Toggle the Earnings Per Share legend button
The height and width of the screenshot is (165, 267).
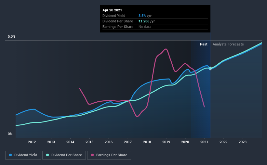click(109, 155)
